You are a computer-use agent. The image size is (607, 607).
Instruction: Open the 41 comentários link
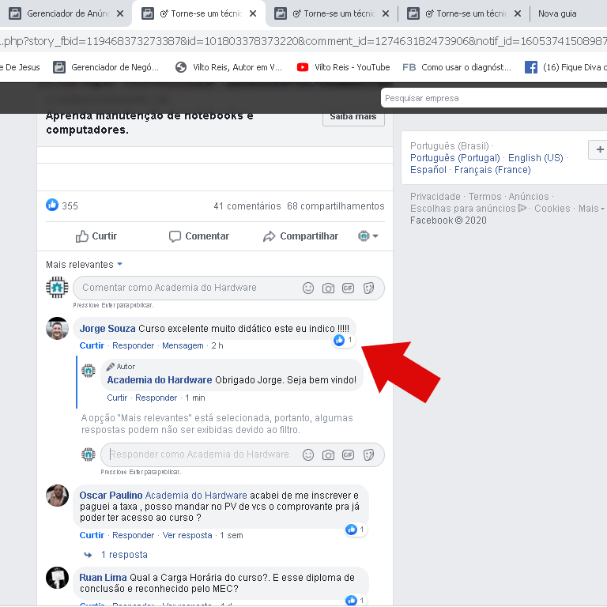[247, 206]
